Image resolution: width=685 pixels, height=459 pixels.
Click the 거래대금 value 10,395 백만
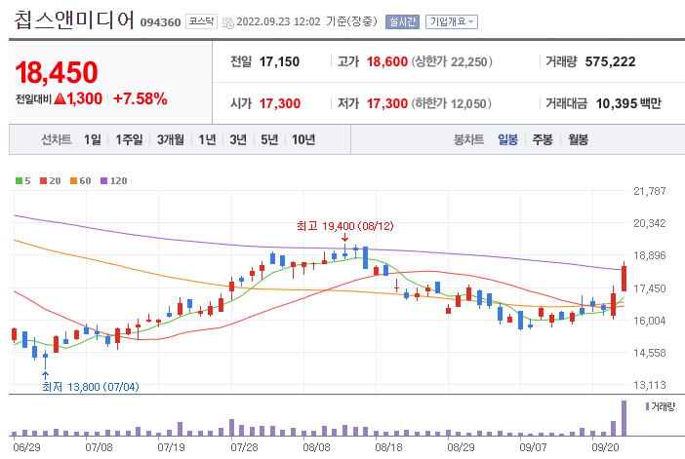628,104
